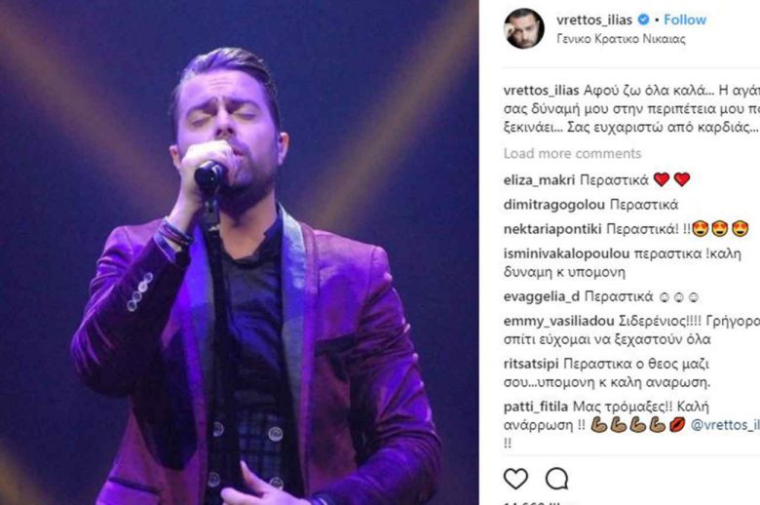
Task: Like the post with the heart icon
Action: pyautogui.click(x=515, y=479)
